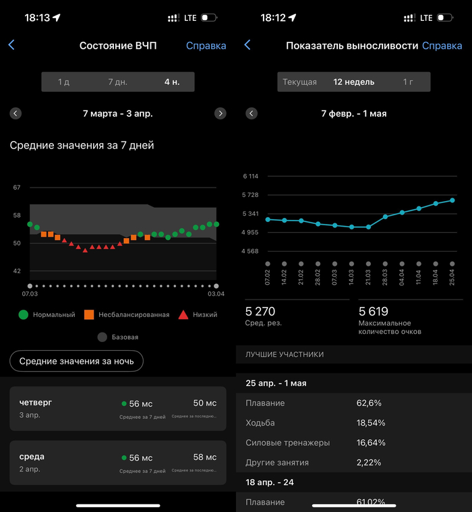This screenshot has height=512, width=472.
Task: Open Справка on HRV status screen
Action: [206, 46]
